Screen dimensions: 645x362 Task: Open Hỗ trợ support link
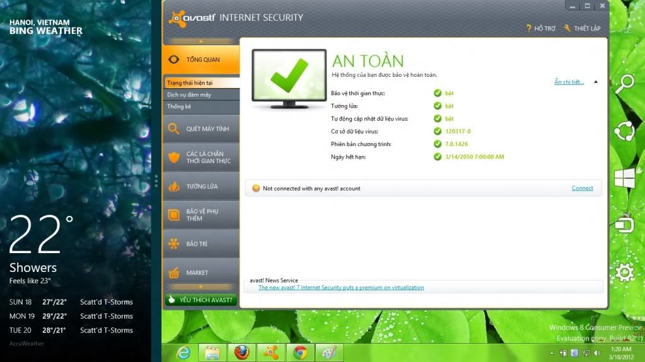545,28
